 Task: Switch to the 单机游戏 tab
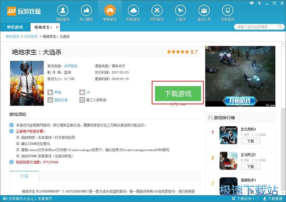[15, 27]
